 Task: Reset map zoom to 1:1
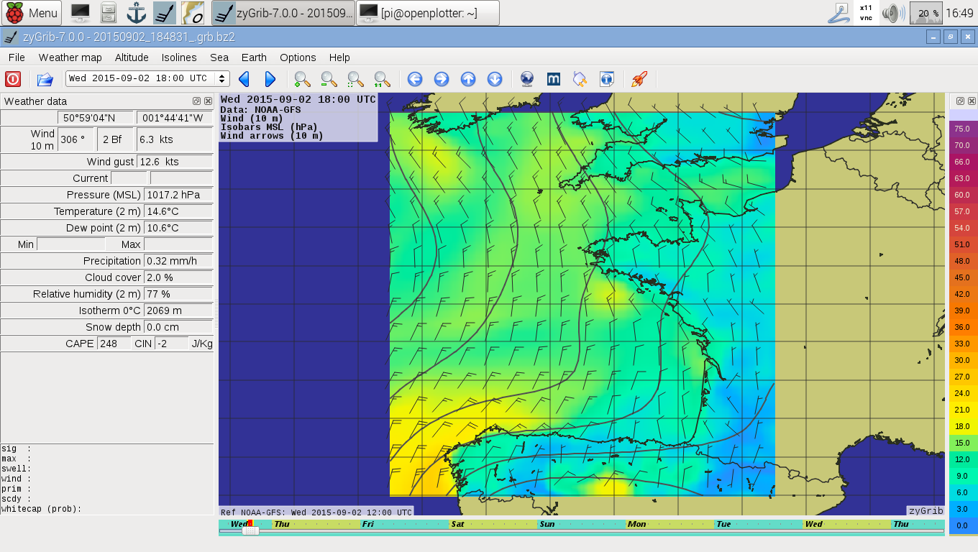[x=383, y=79]
